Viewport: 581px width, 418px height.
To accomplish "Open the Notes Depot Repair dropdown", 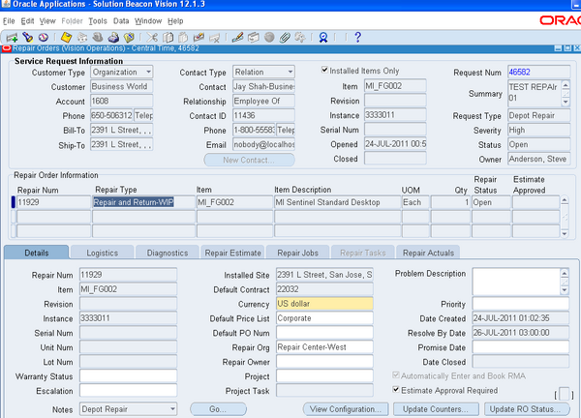I will tap(172, 409).
